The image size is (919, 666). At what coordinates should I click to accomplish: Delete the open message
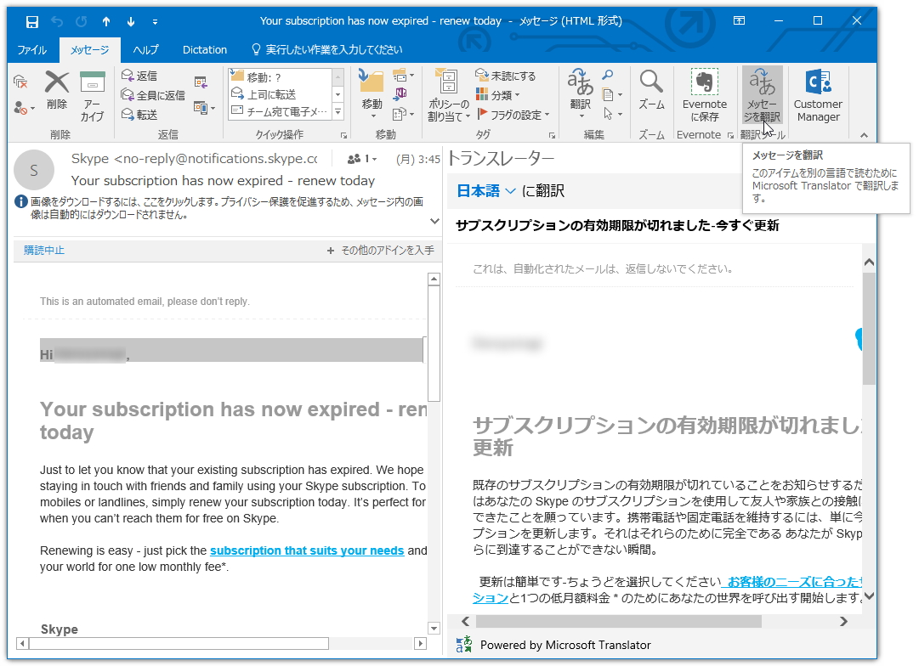tap(56, 92)
